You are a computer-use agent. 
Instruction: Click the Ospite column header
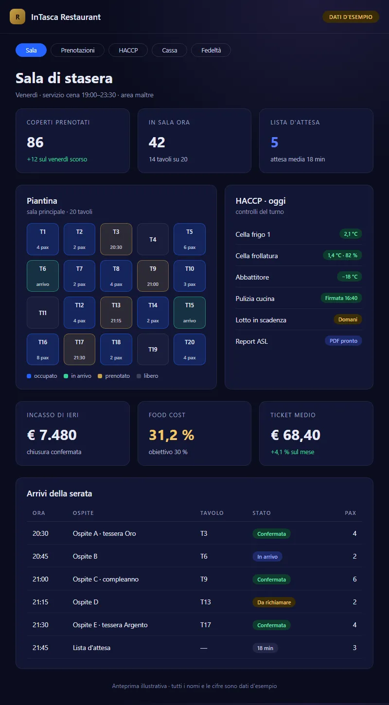click(x=83, y=513)
